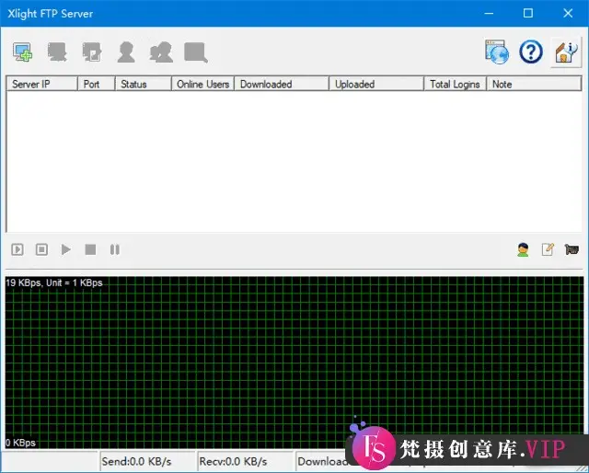Sort by Status column header
Image resolution: width=589 pixels, height=473 pixels.
pos(144,84)
